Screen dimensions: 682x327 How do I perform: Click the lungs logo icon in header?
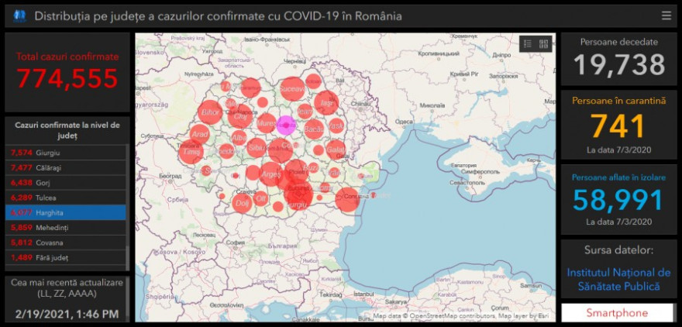point(20,15)
